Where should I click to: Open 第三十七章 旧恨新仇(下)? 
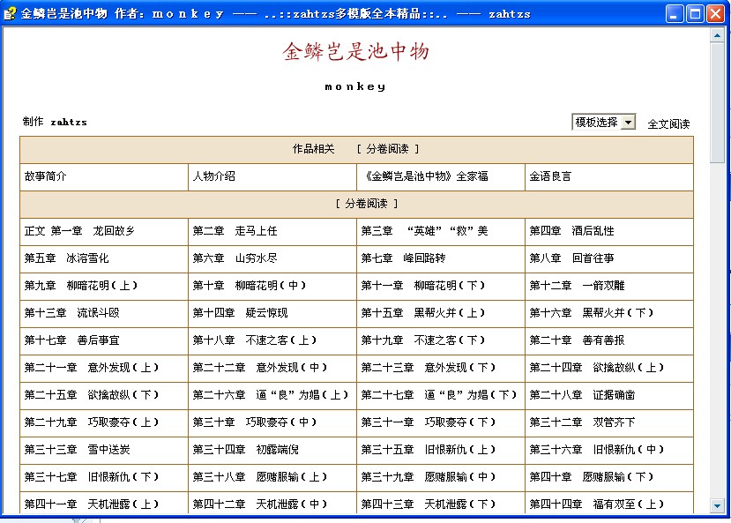(x=92, y=477)
